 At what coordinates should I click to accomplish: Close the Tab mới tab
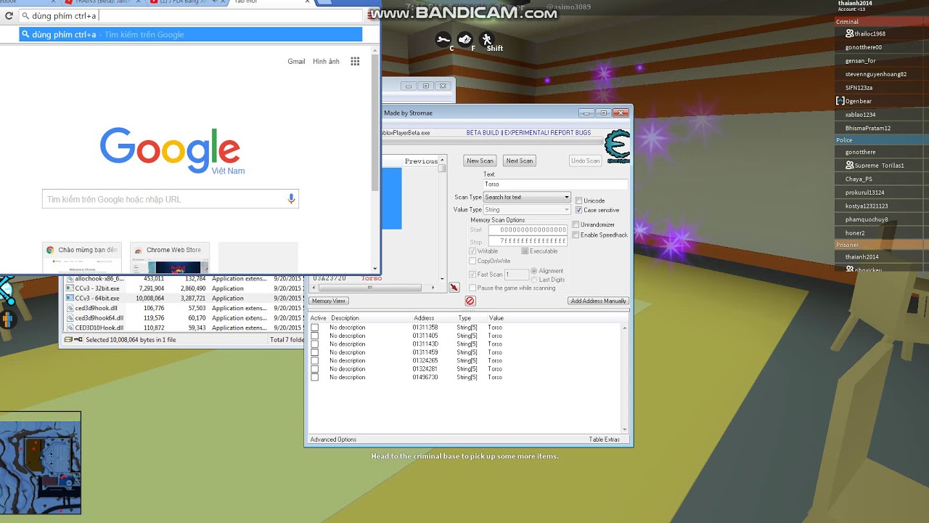(x=307, y=2)
